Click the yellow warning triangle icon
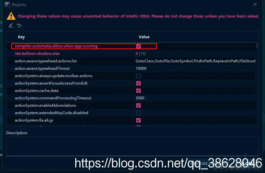This screenshot has width=265, height=173. tap(11, 16)
